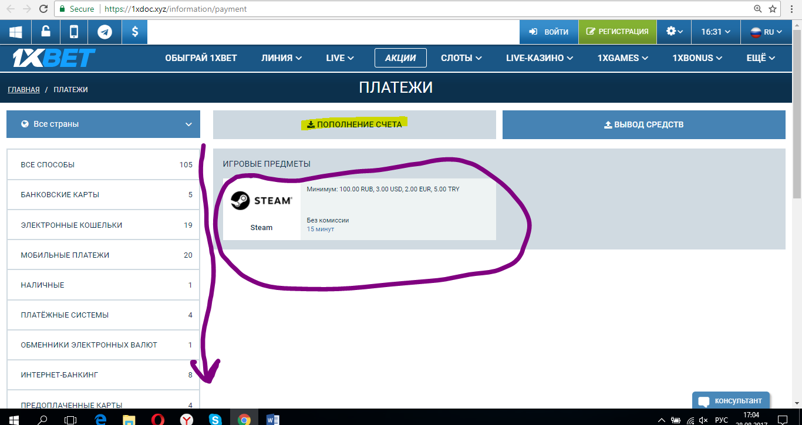802x425 pixels.
Task: Open the mobile apps phone icon
Action: (x=74, y=32)
